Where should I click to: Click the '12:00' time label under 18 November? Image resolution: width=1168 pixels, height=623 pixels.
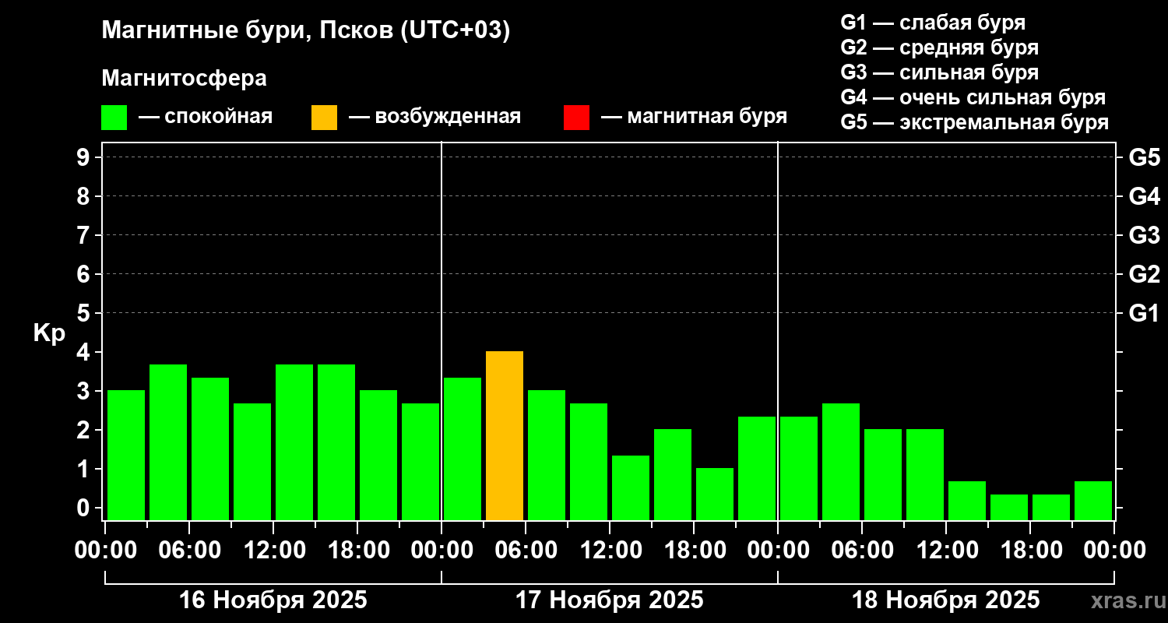click(946, 551)
